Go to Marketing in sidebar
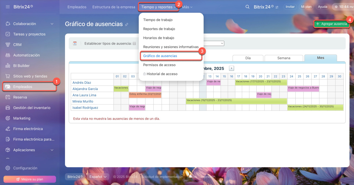Screen dimensions: 354x185 click(x=22, y=118)
